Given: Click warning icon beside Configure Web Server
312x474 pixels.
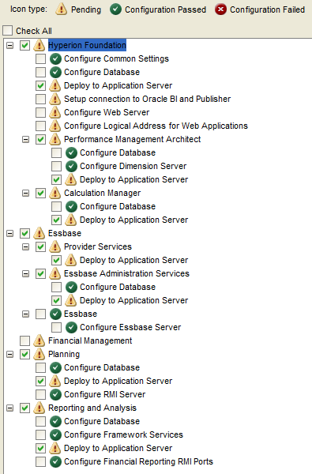Looking at the screenshot, I should [x=55, y=112].
